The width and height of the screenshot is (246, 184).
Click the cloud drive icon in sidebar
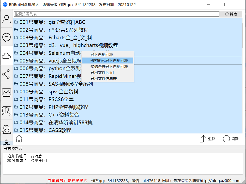coord(6,56)
